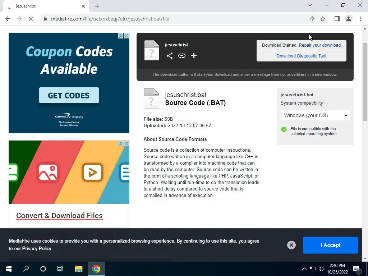Screen dimensions: 368x276
Task: Open the Chrome profile avatar
Action: pyautogui.click(x=349, y=19)
